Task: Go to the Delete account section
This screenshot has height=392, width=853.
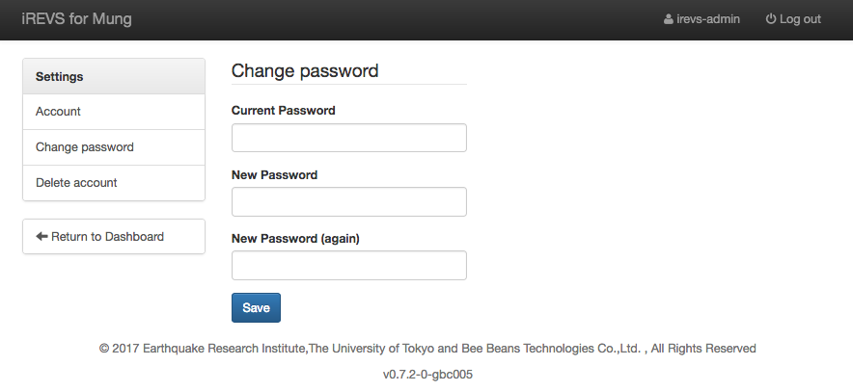Action: click(x=76, y=183)
